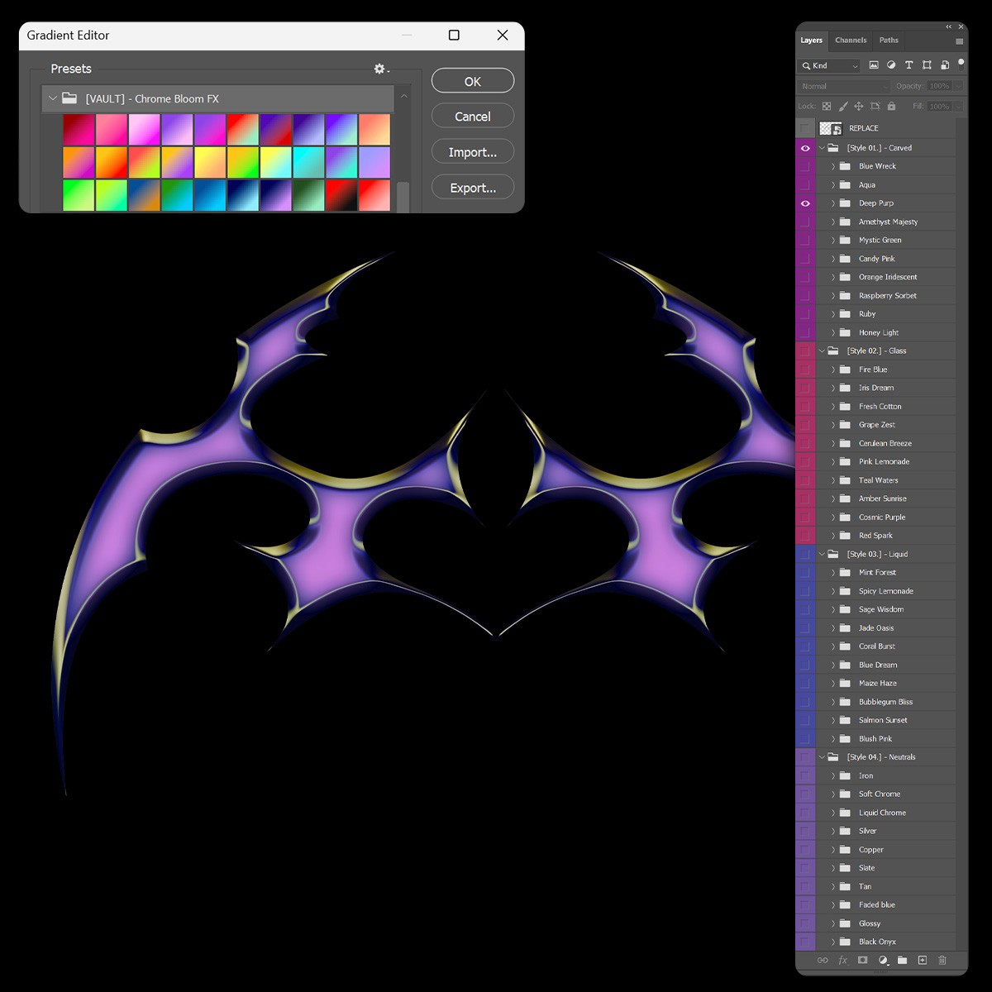
Task: Show the Blue Wreck group
Action: click(805, 166)
